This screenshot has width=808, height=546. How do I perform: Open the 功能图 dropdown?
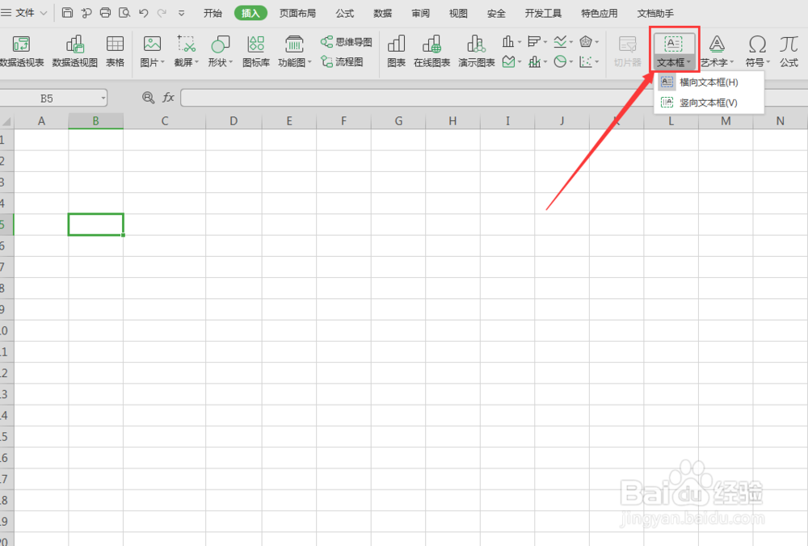click(x=295, y=51)
